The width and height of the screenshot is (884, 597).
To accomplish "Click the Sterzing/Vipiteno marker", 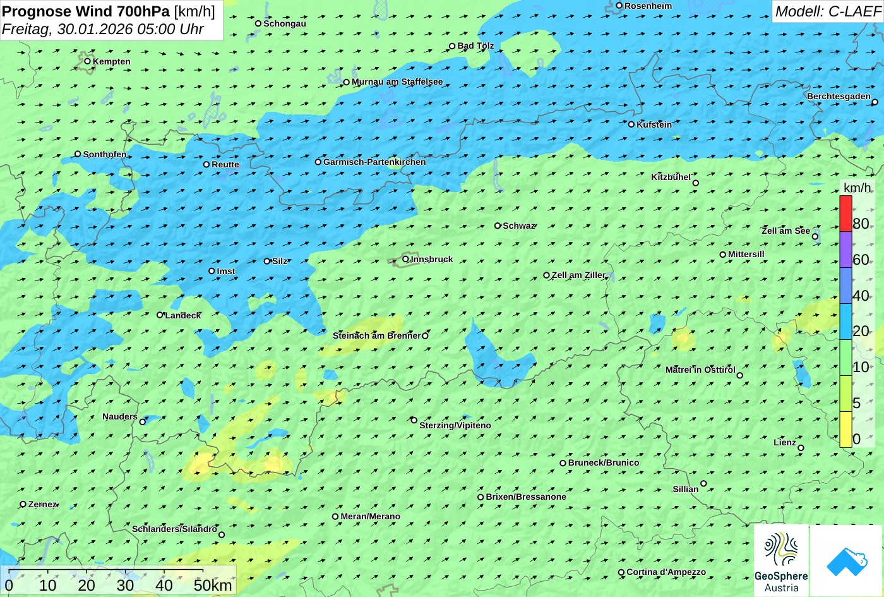I will [x=414, y=420].
